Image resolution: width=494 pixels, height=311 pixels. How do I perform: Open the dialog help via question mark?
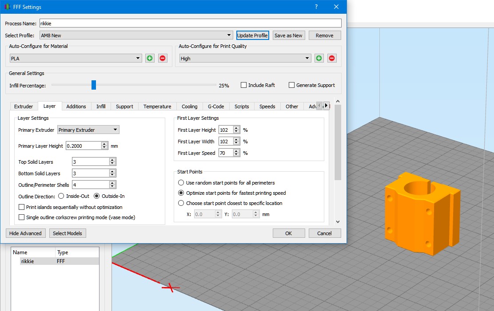(316, 7)
